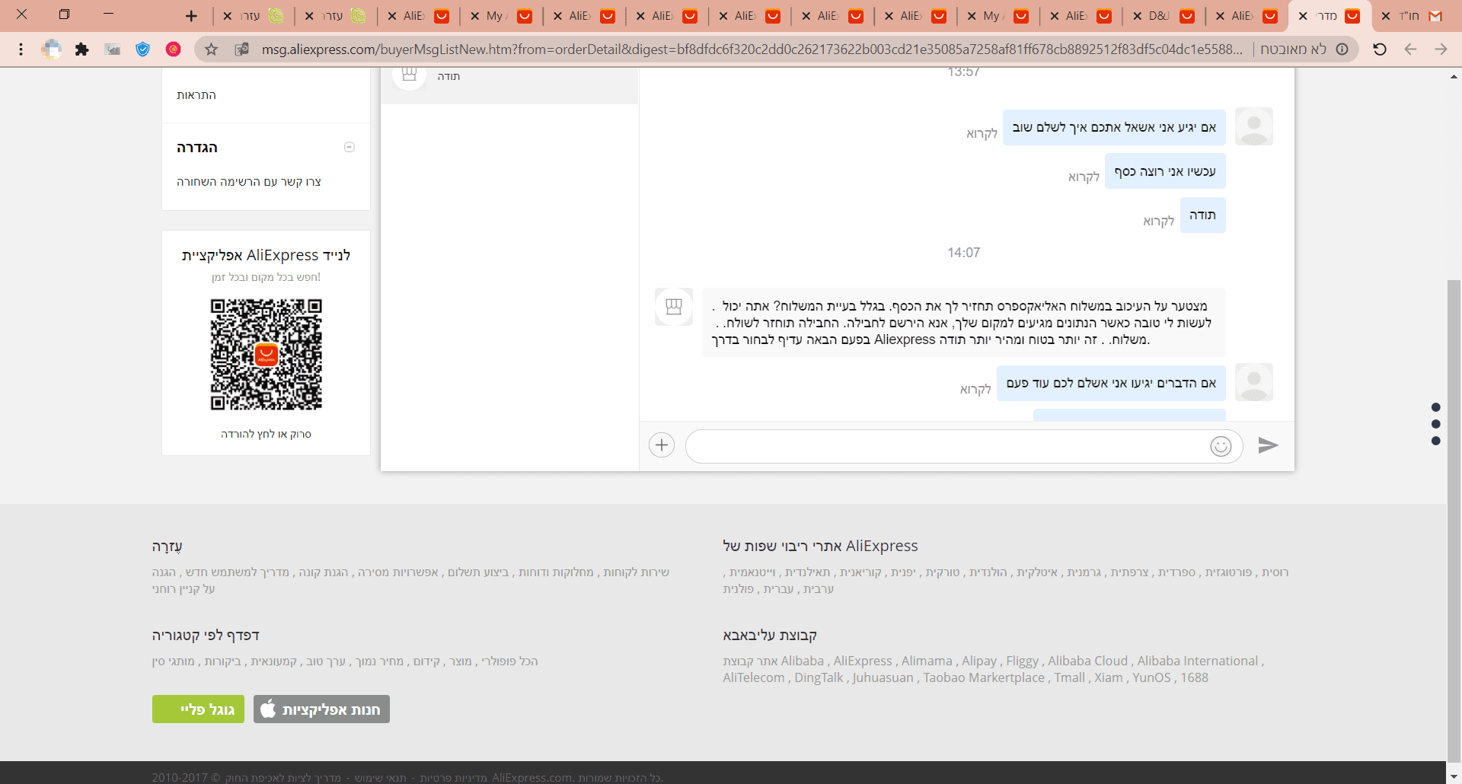
Task: Open the 'אפשרויות מסירה' footer link
Action: [x=398, y=572]
